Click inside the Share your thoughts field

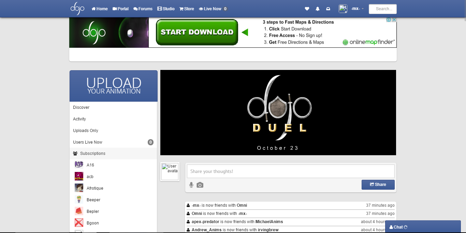(x=290, y=171)
